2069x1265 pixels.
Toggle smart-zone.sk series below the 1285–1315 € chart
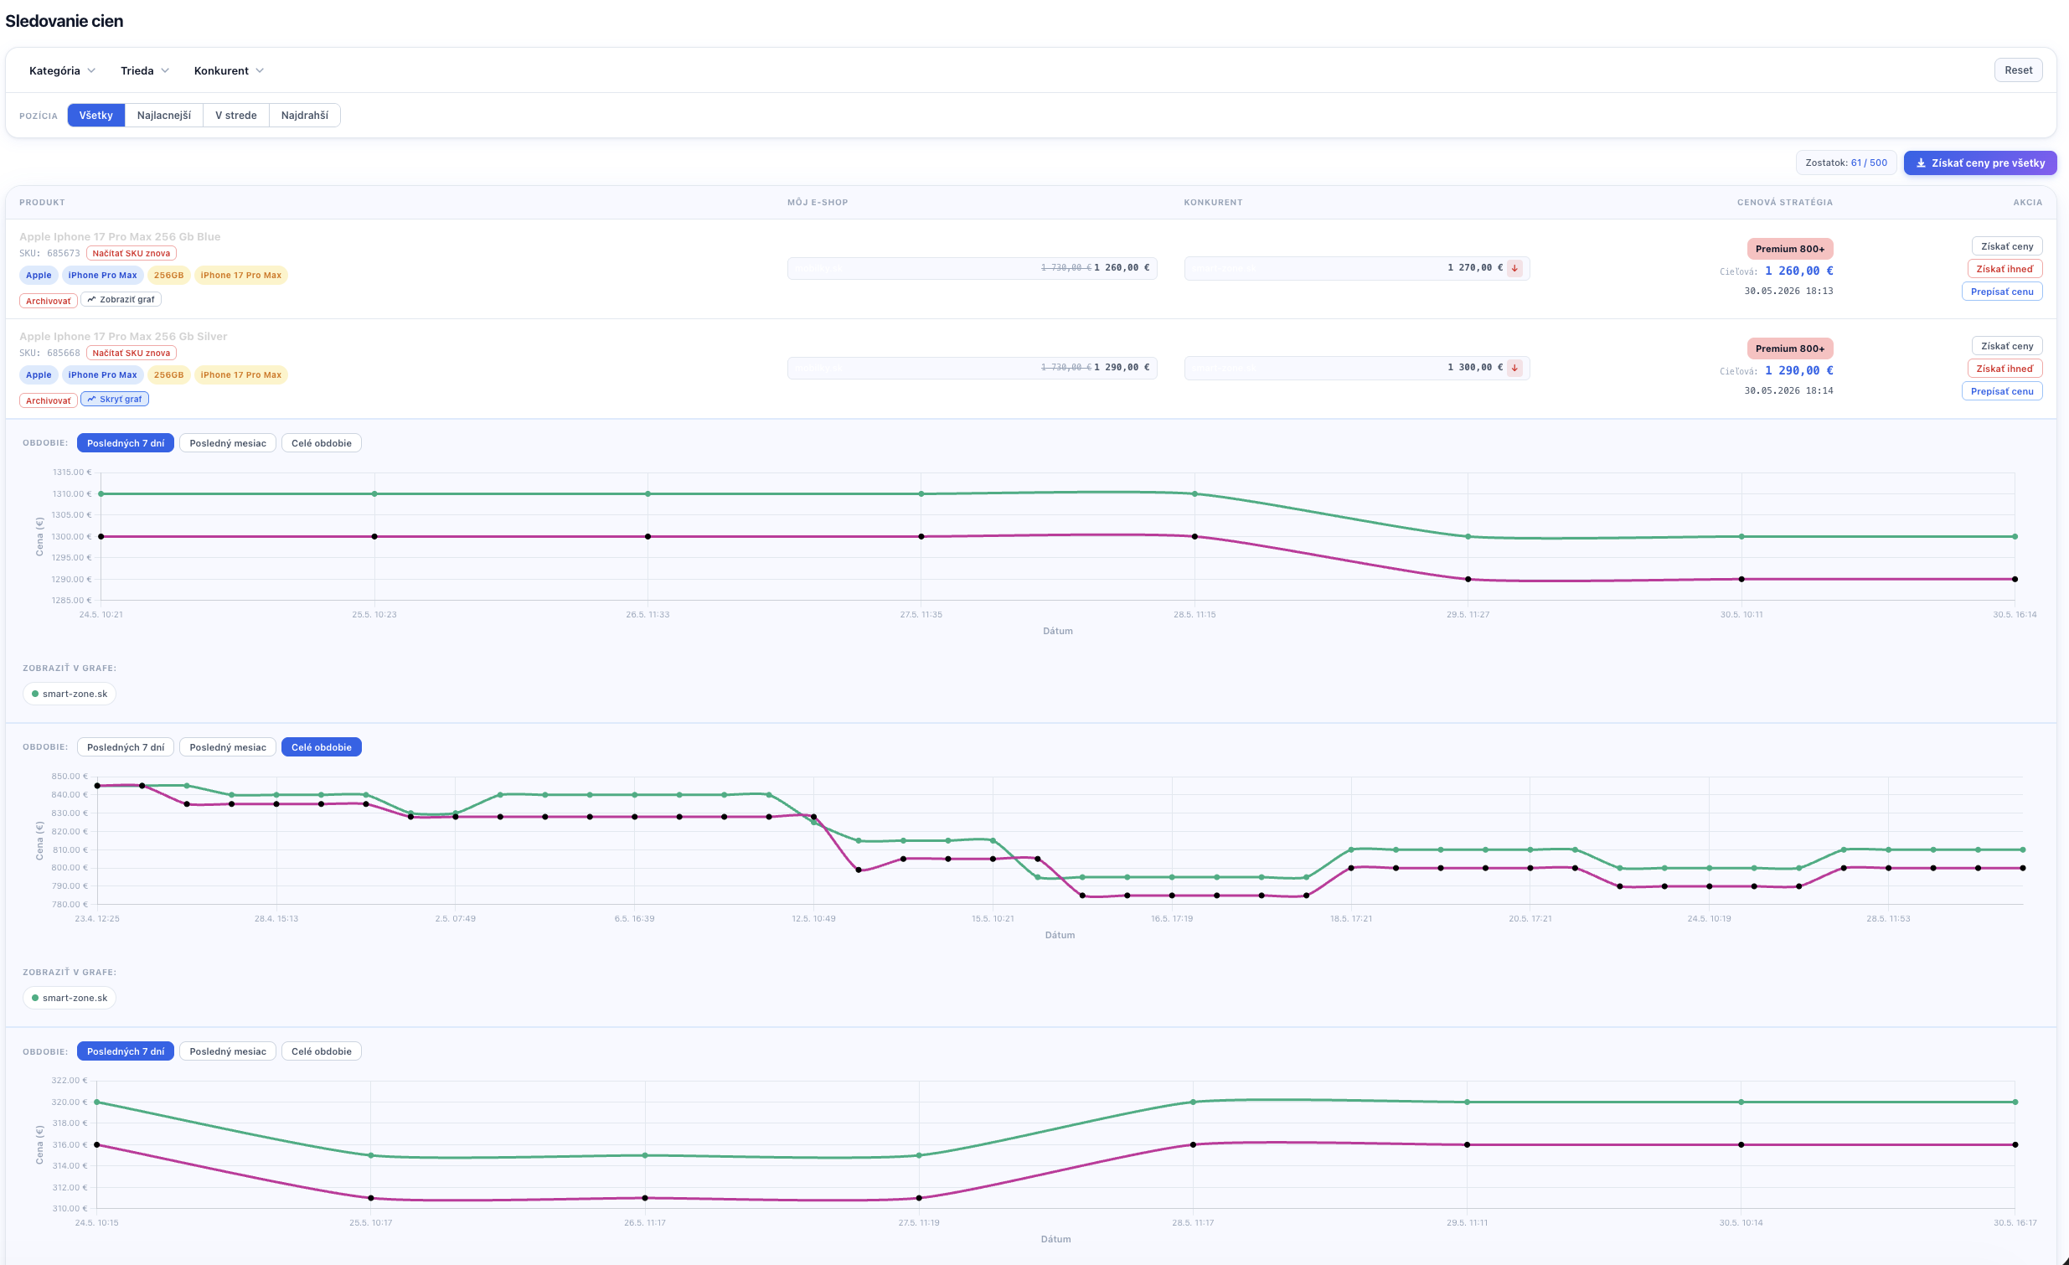click(70, 694)
